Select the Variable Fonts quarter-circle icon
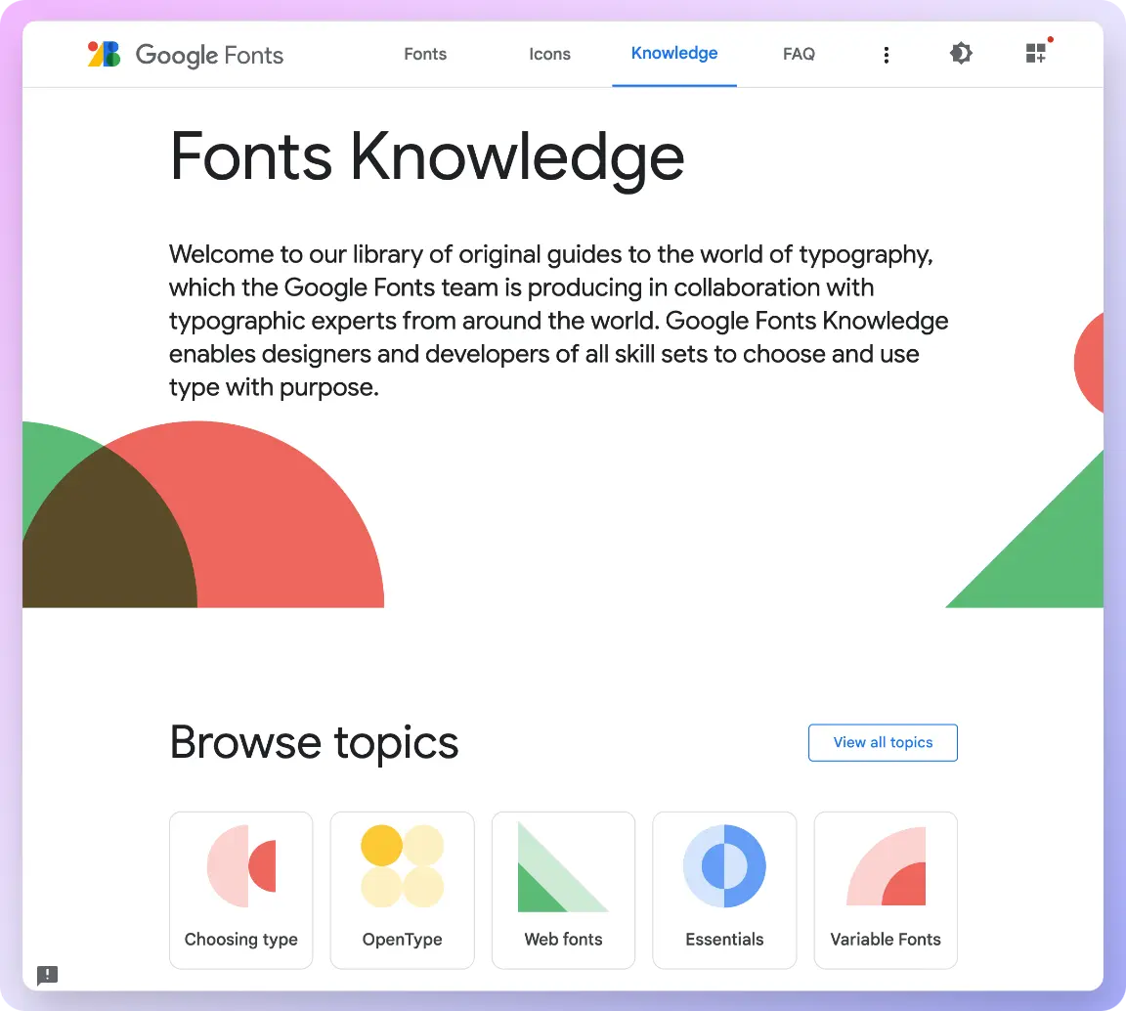1126x1011 pixels. point(886,866)
